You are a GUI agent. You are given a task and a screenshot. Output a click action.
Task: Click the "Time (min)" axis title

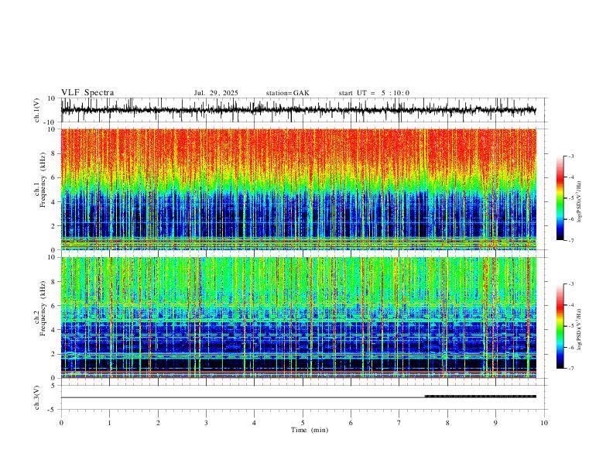(310, 430)
